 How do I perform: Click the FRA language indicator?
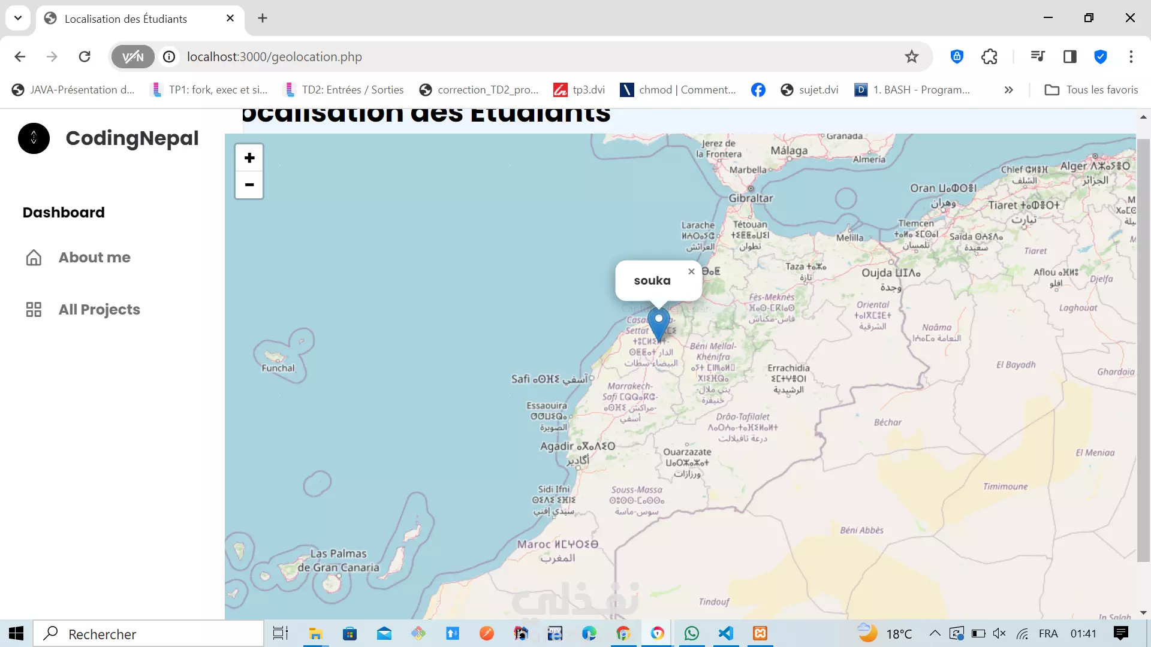[1048, 634]
